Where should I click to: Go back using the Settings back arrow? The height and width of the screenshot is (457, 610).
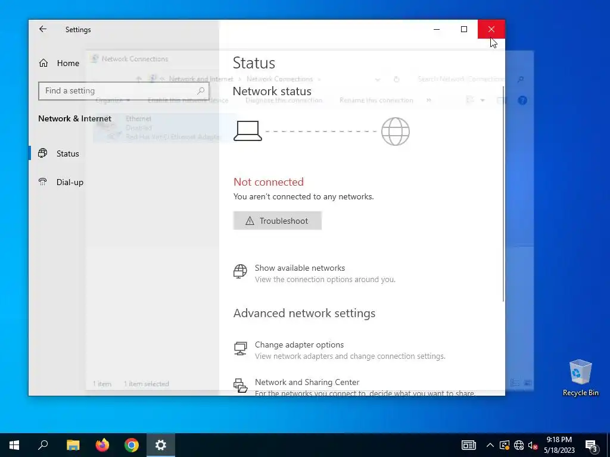(43, 29)
